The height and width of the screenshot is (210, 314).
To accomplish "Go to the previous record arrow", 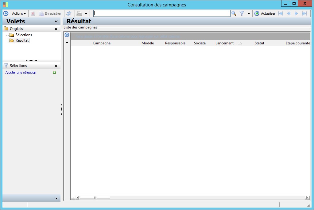I will point(289,13).
